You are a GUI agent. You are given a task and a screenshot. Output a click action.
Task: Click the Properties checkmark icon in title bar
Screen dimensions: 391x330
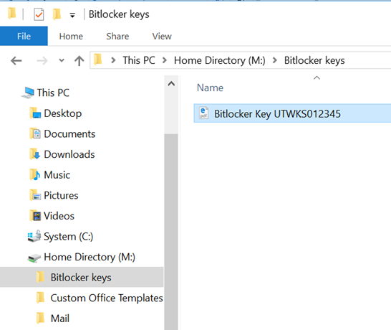point(39,14)
